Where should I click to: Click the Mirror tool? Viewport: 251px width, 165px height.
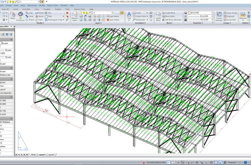click(39, 16)
